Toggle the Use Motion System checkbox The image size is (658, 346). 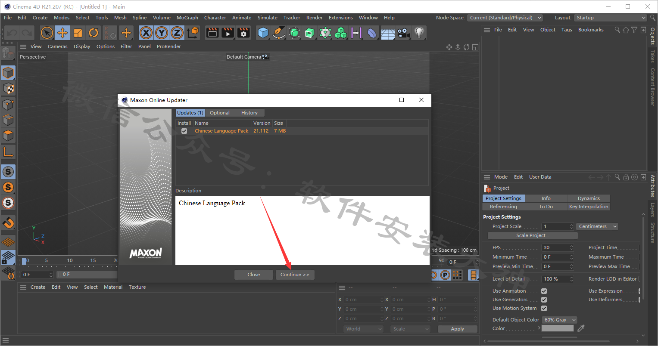coord(544,308)
